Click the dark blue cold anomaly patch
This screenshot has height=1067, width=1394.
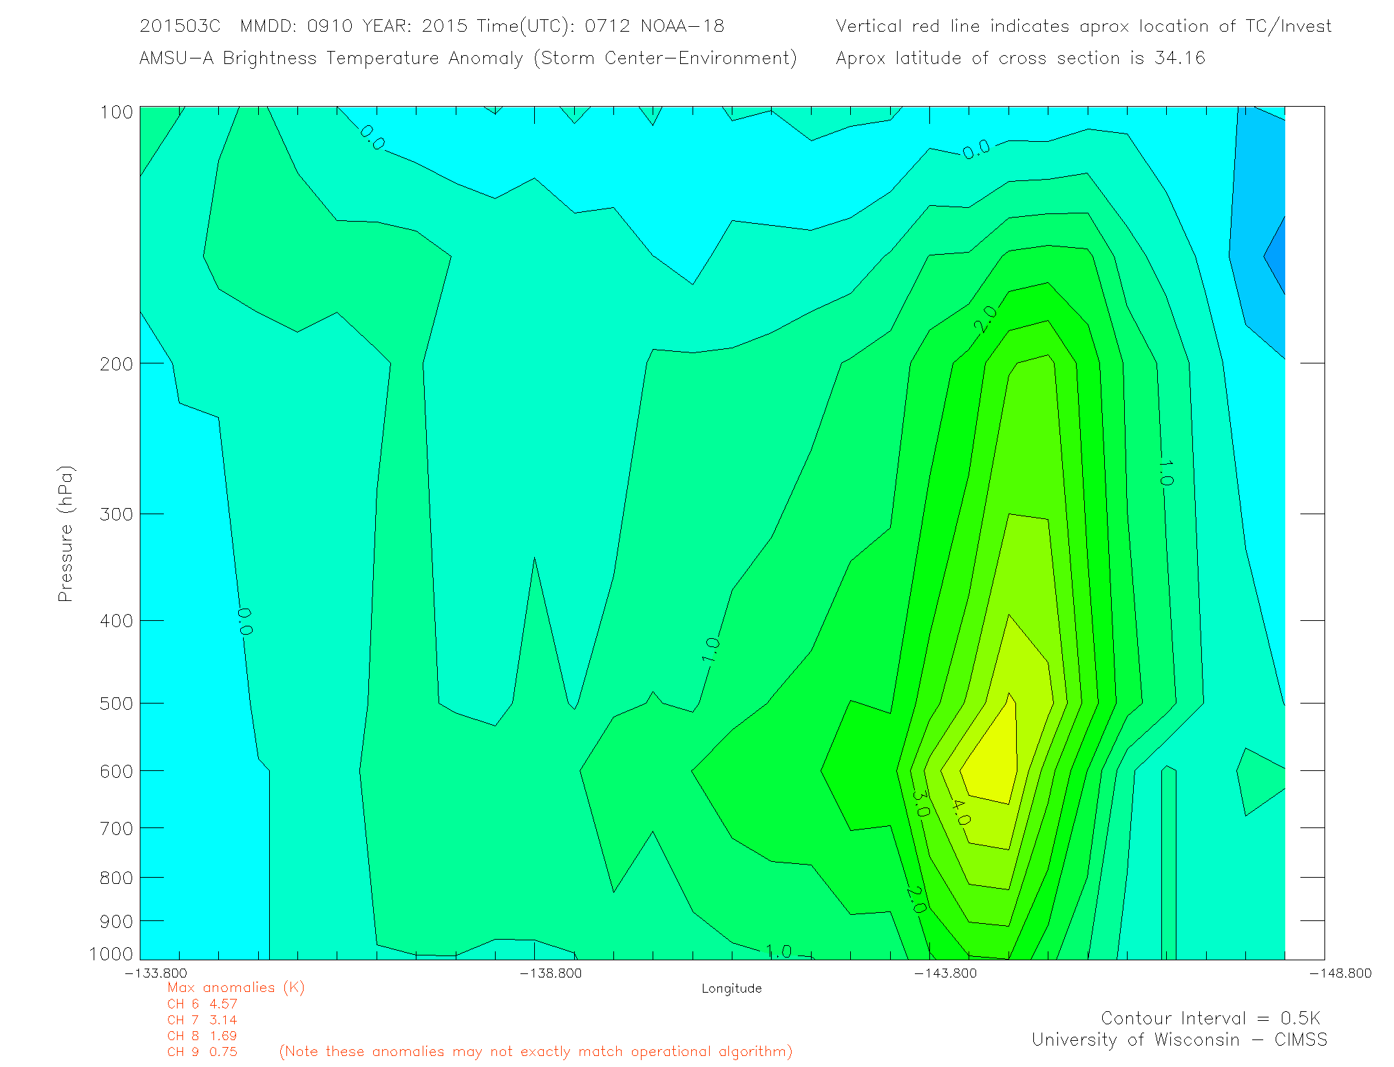click(x=1277, y=257)
